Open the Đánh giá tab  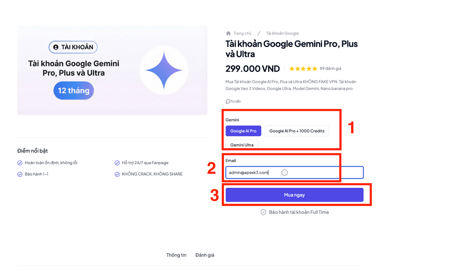(205, 255)
